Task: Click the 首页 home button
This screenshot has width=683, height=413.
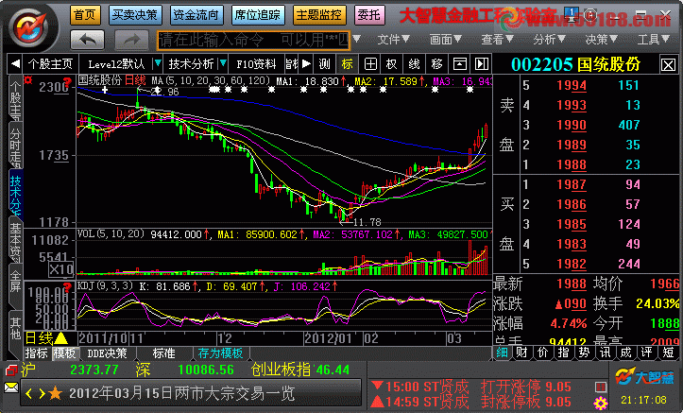Action: pos(85,15)
